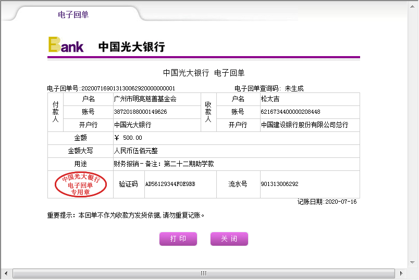The image size is (419, 280).
Task: Click the Bank logo of 中国光大银行
Action: (66, 45)
